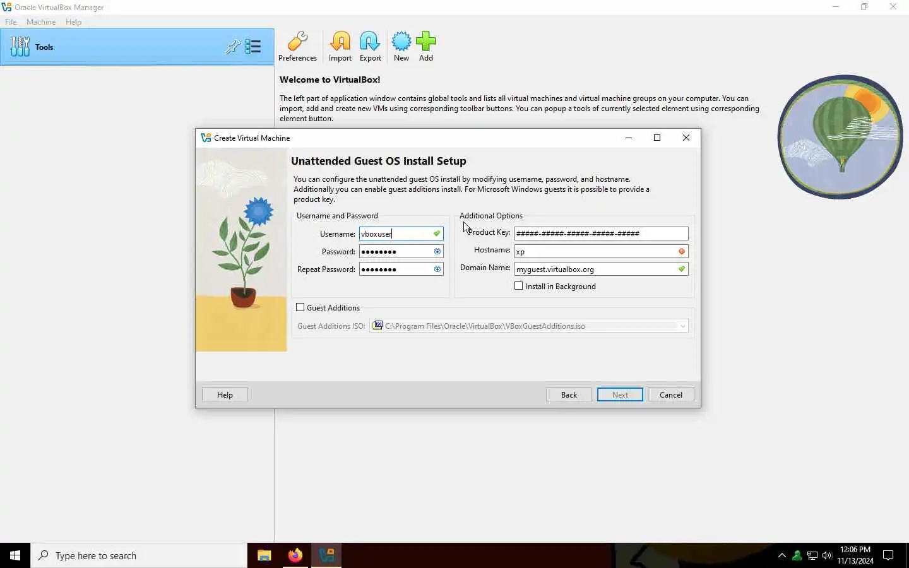The width and height of the screenshot is (909, 568).
Task: Open the notification center icon
Action: pos(888,555)
